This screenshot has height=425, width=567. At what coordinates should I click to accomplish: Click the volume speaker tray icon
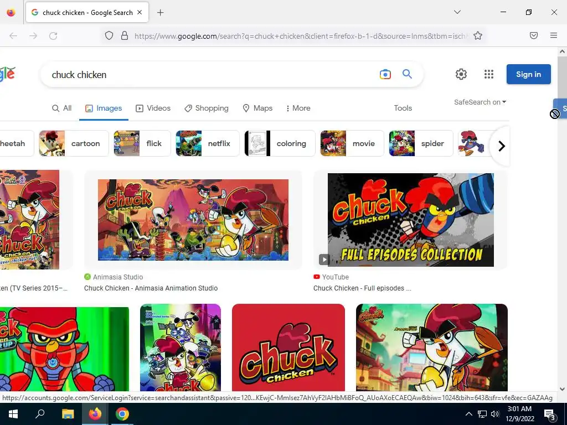point(495,414)
